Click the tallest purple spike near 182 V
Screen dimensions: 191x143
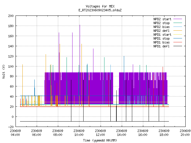80,49
